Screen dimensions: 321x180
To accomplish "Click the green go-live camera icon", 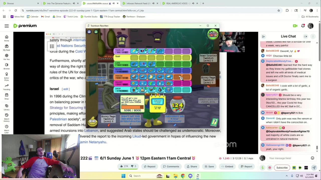I will [295, 26].
